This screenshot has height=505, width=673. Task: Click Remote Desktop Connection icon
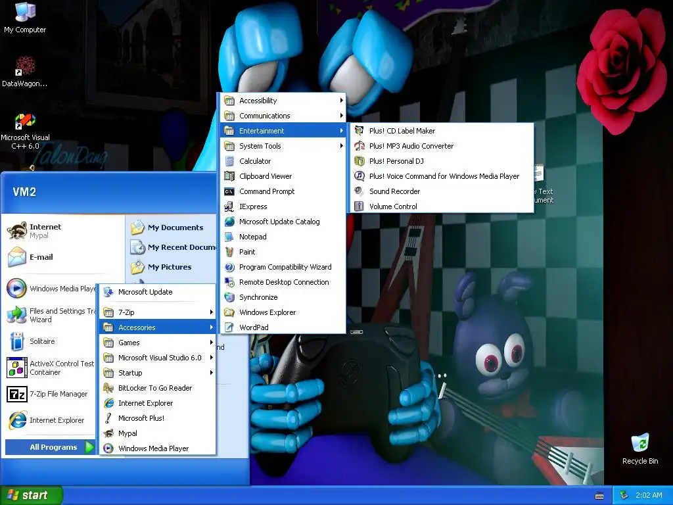[x=229, y=282]
